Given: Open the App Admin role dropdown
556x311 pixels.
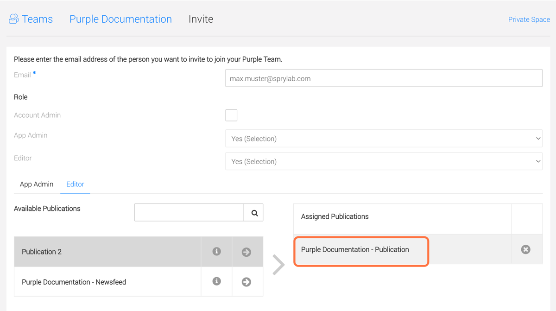Looking at the screenshot, I should [384, 139].
